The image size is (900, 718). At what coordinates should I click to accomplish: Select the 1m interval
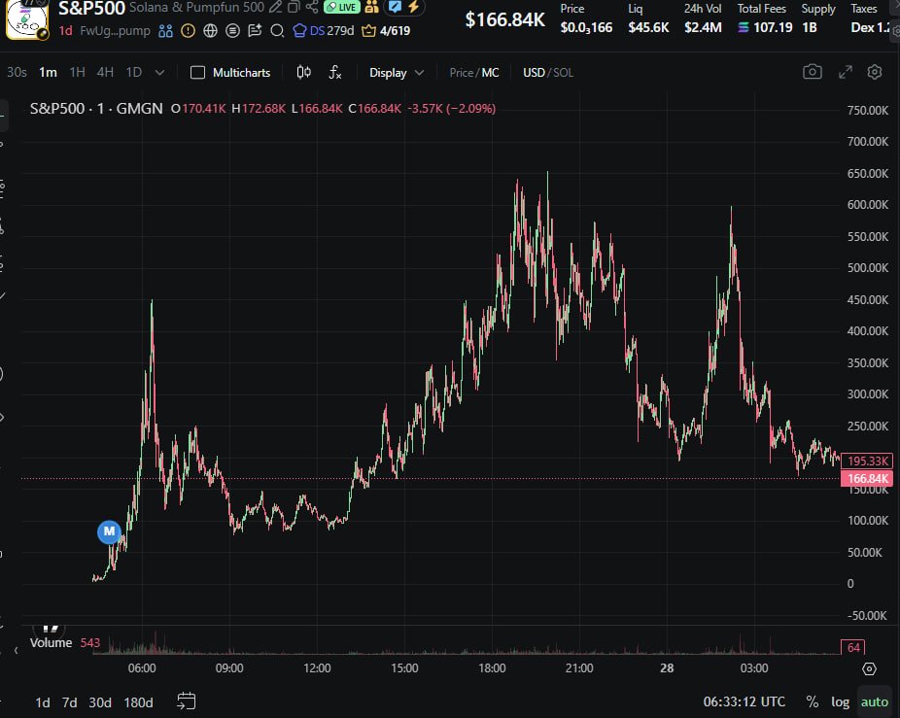click(x=49, y=72)
